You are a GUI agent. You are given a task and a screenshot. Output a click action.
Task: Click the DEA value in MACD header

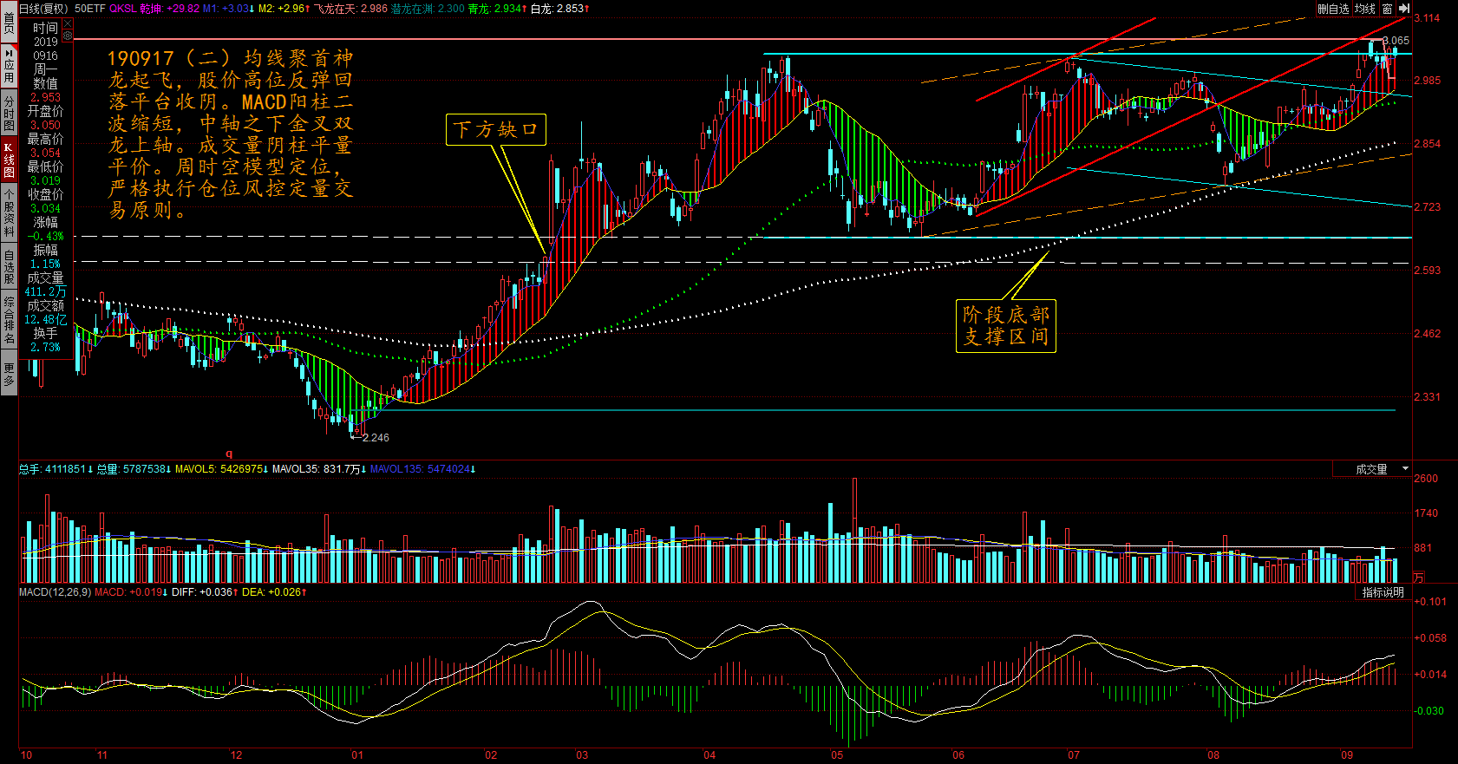(273, 592)
